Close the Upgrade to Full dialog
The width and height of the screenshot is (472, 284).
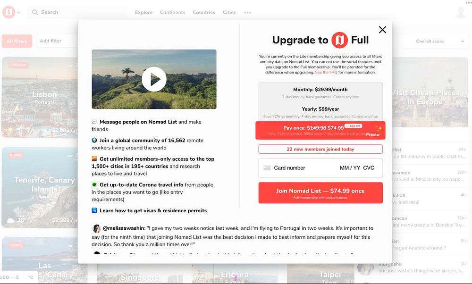click(x=382, y=29)
